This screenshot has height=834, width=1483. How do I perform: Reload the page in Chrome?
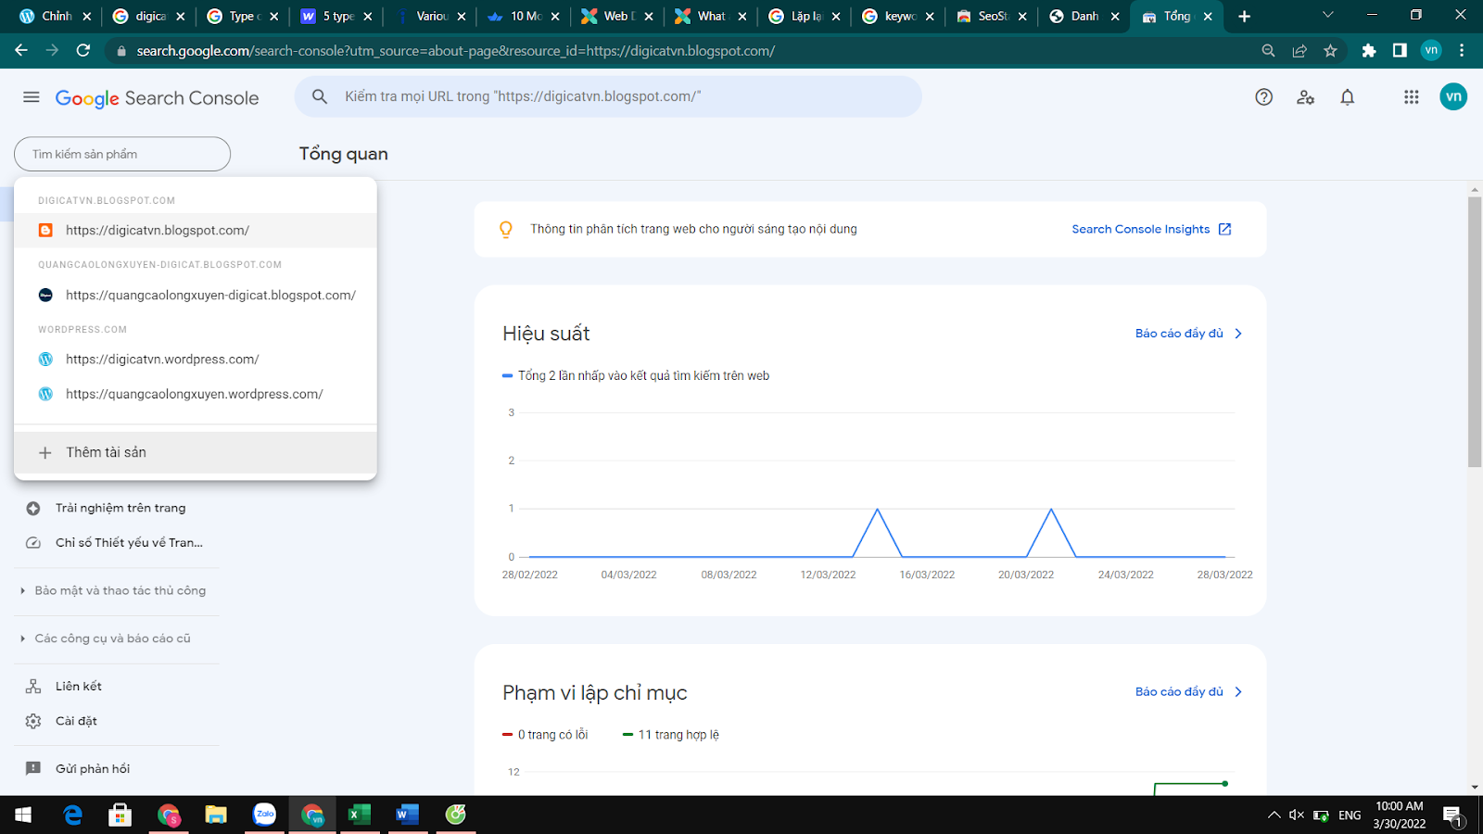coord(83,50)
